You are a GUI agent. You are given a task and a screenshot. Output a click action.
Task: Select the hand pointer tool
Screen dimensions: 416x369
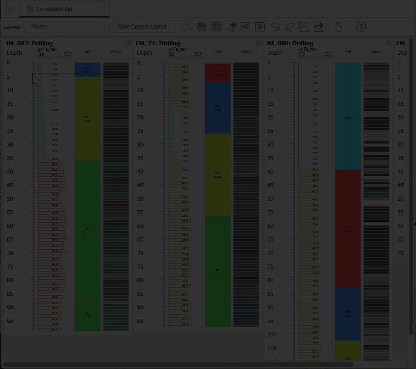point(338,27)
